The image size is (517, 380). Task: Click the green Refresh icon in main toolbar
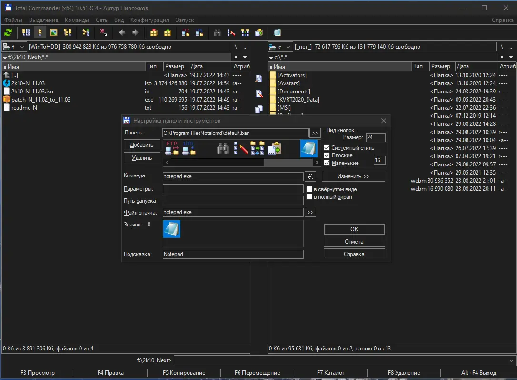(x=8, y=32)
